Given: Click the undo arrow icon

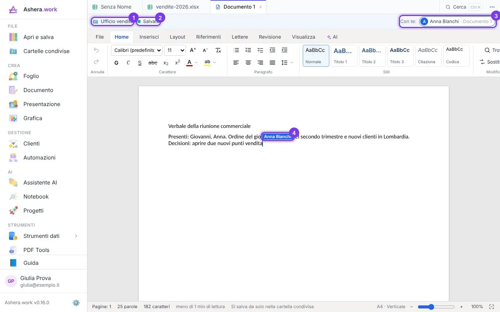Looking at the screenshot, I should point(96,50).
